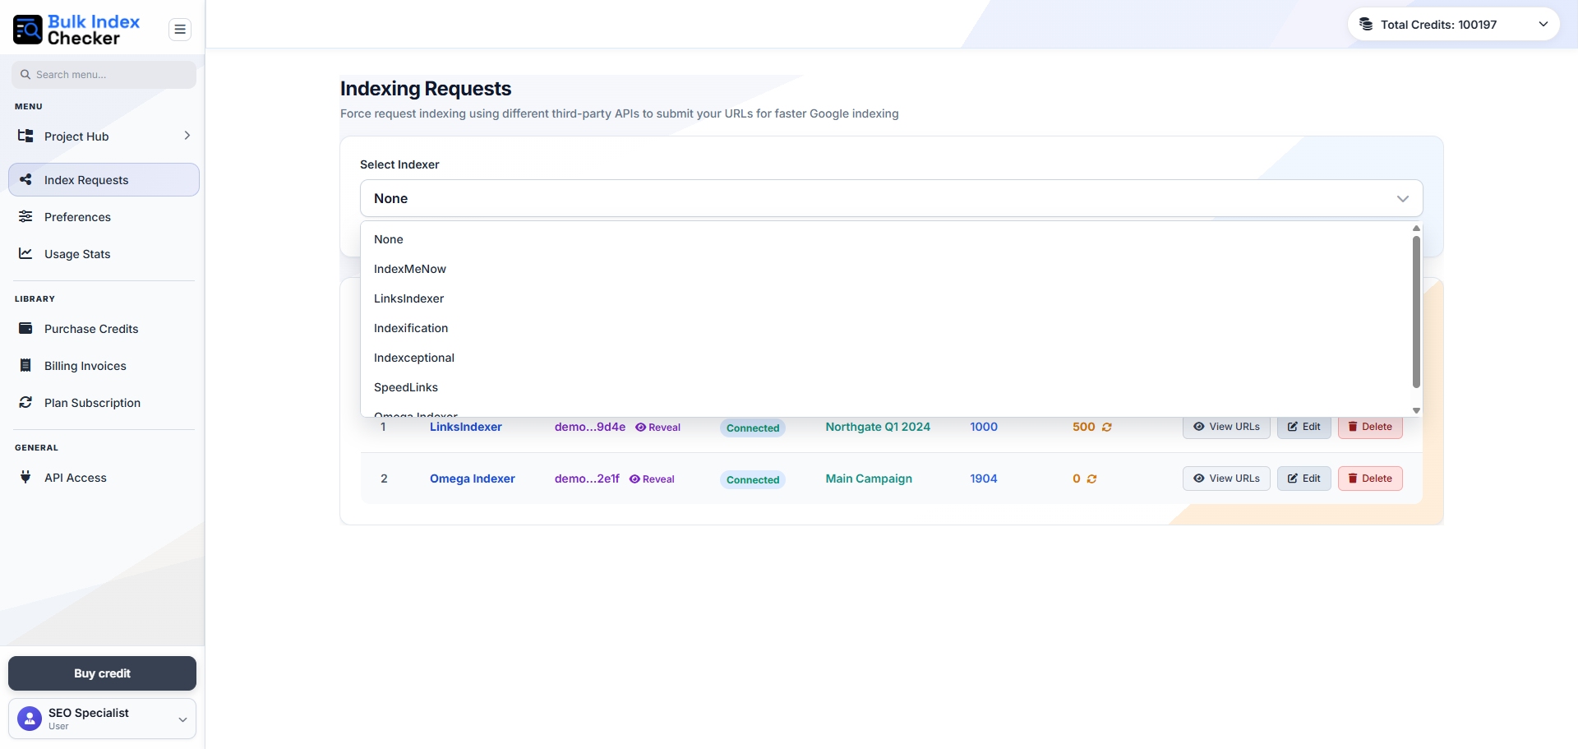Edit the LinksIndexer row
1578x749 pixels.
(1304, 427)
